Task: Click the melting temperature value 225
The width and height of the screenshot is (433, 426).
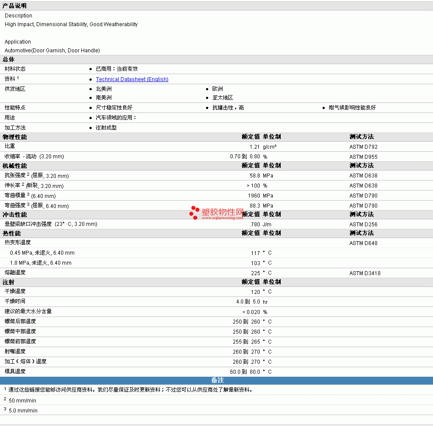Action: pyautogui.click(x=255, y=273)
